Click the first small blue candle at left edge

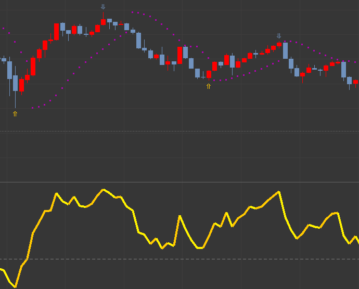pos(4,60)
